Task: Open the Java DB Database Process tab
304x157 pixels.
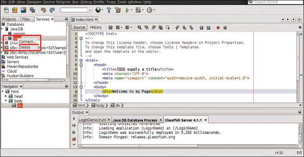Action: point(135,120)
